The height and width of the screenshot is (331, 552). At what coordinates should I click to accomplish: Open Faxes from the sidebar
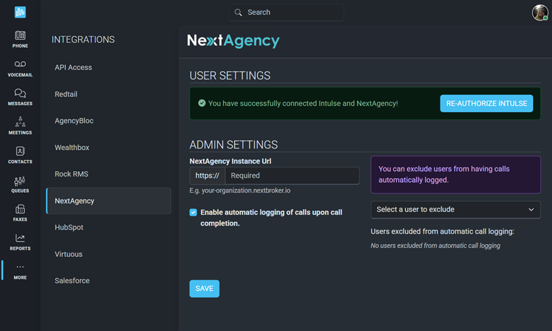[20, 213]
